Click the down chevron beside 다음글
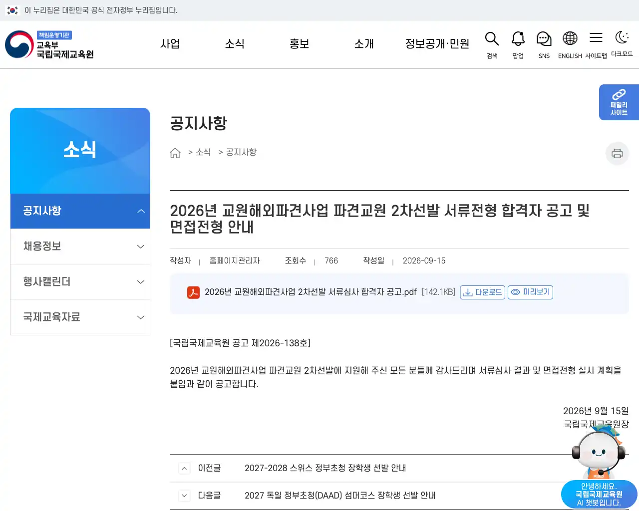 pos(184,496)
